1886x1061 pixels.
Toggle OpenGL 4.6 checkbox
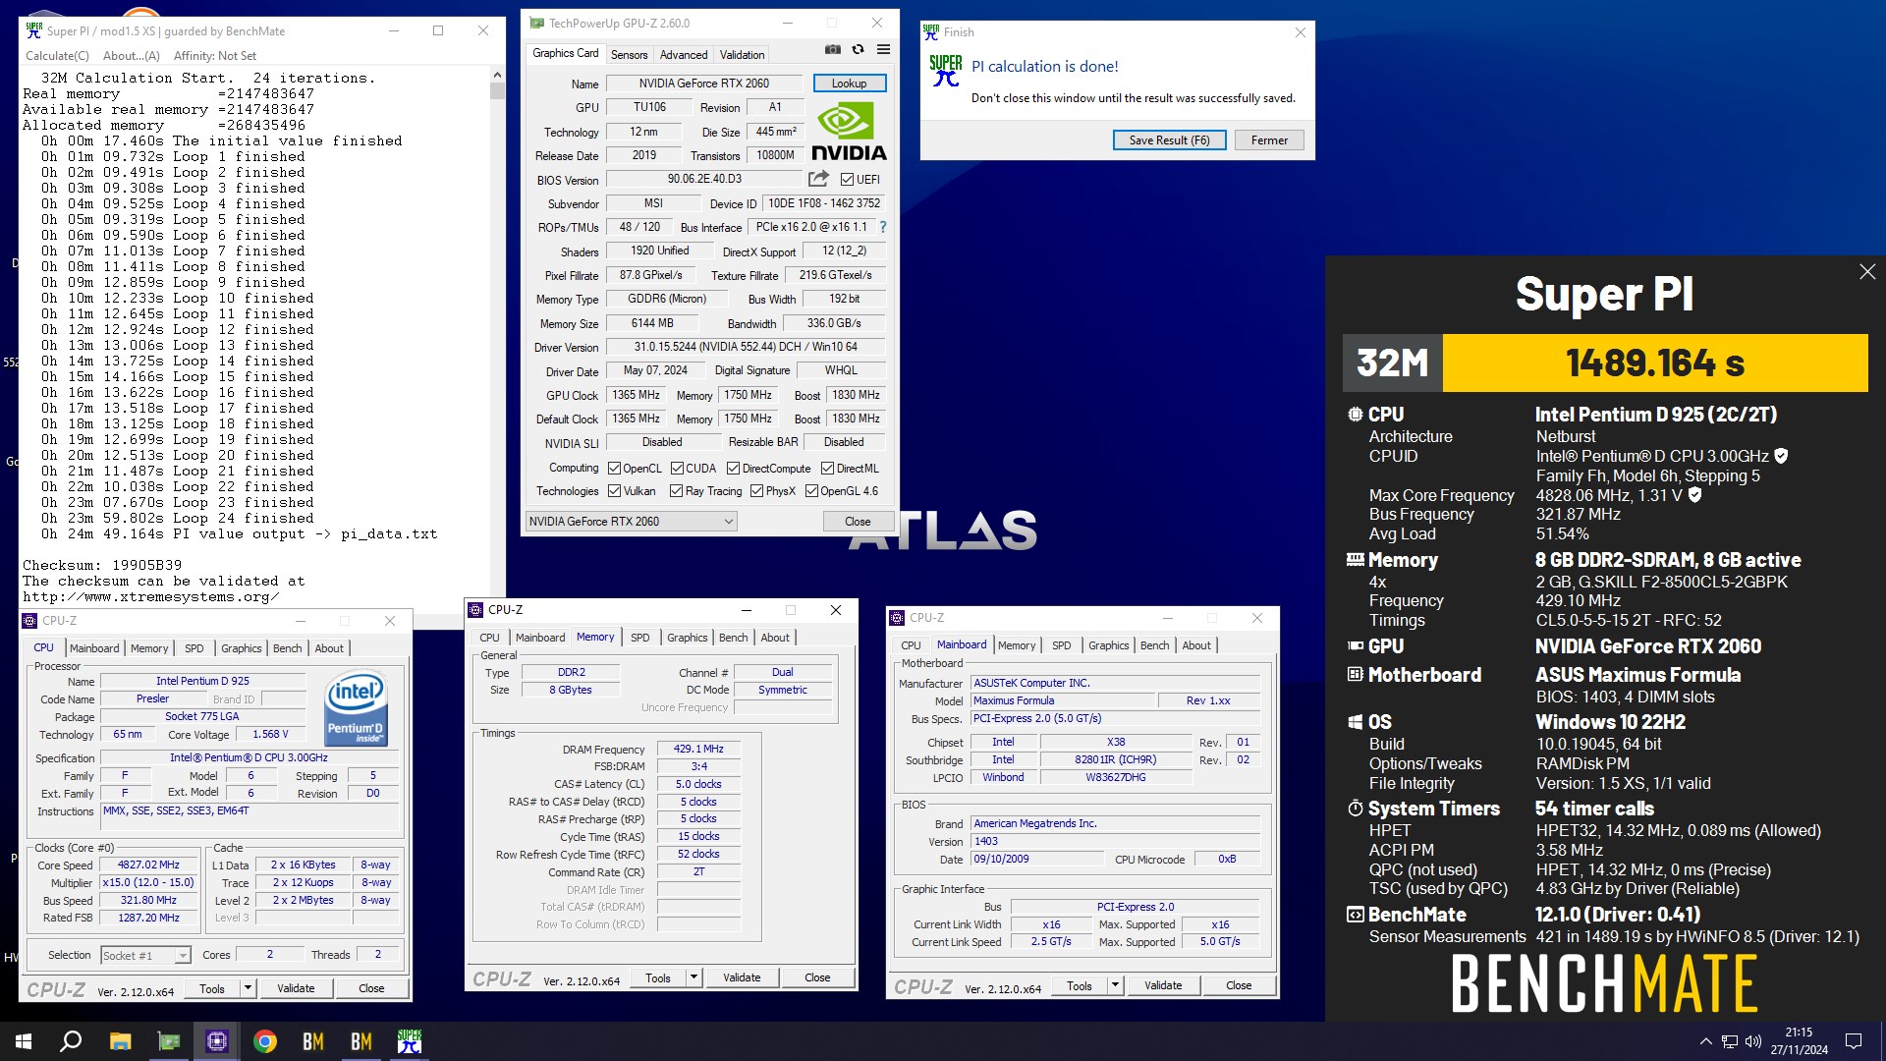(811, 490)
